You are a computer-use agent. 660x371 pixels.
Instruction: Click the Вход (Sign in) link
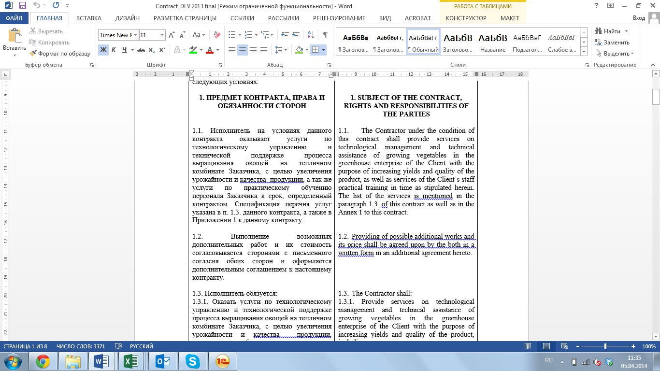[x=639, y=18]
